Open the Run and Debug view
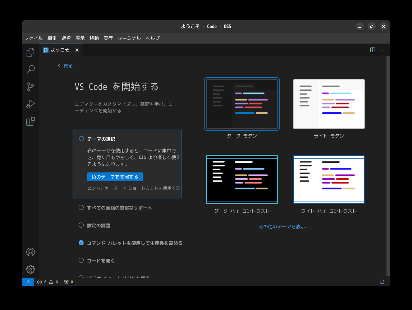Screen dimensions: 412x310 pos(31,104)
